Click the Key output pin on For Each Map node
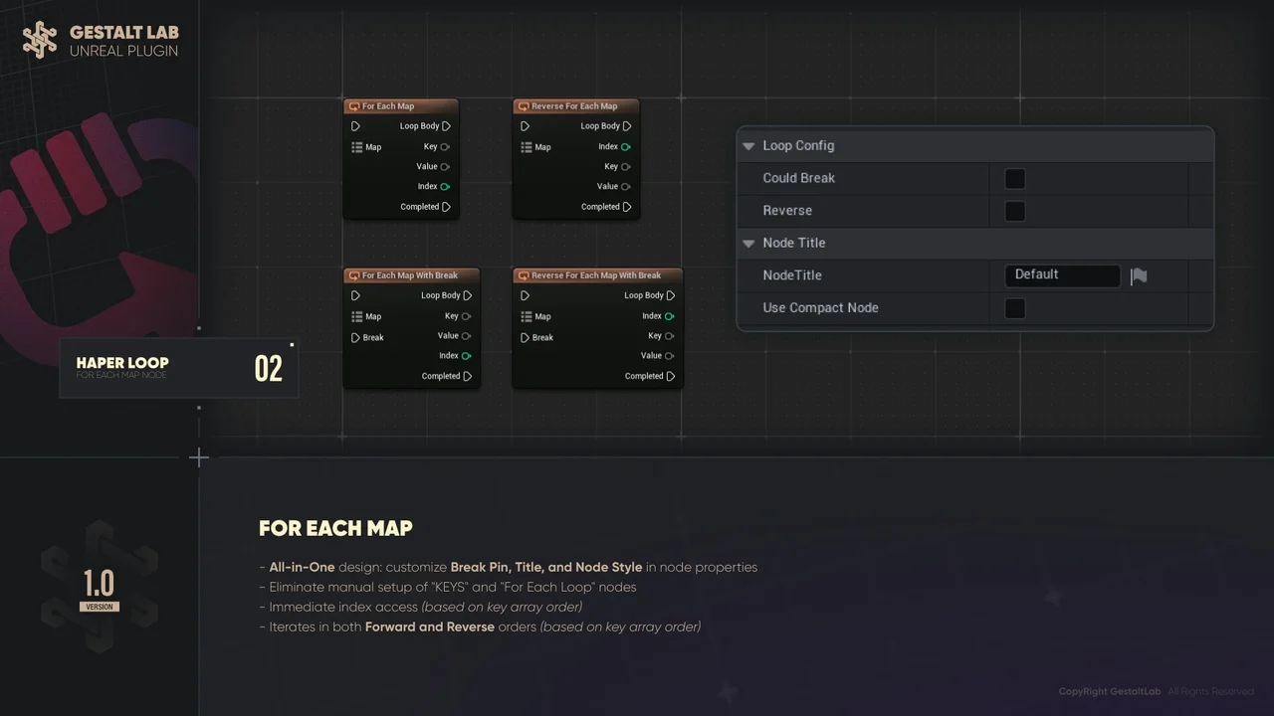The image size is (1274, 716). 445,147
